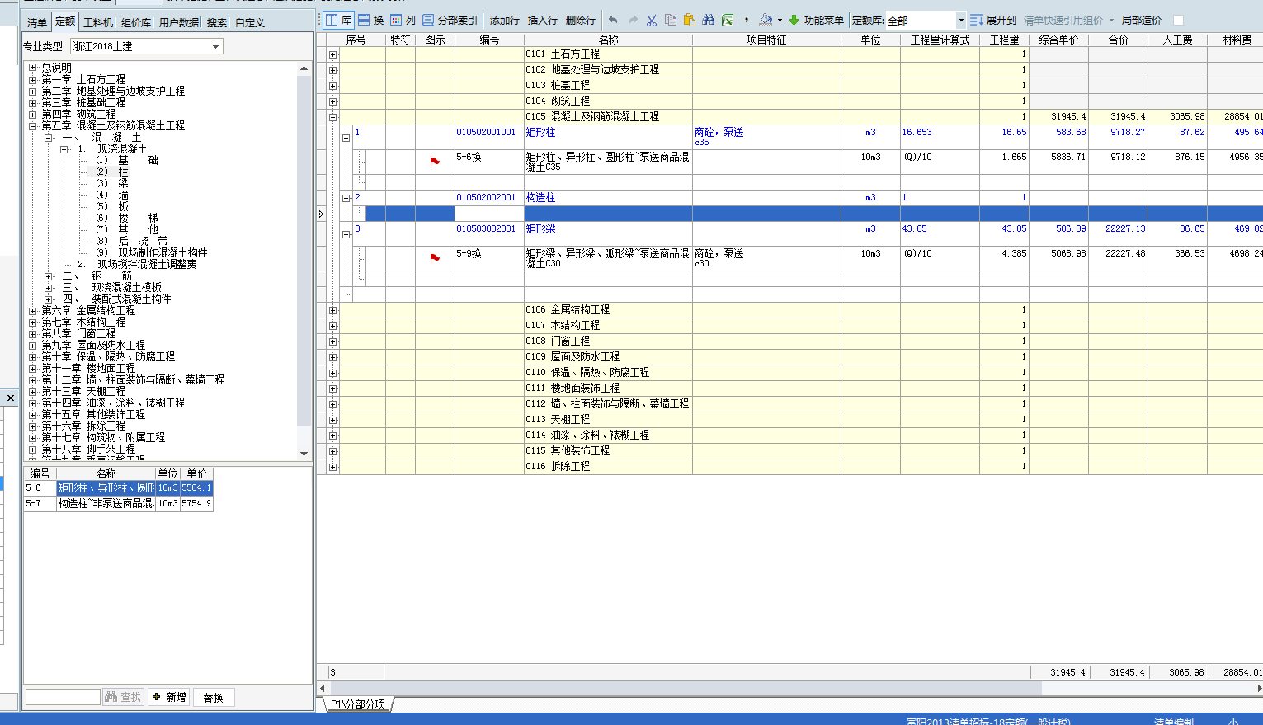Image resolution: width=1263 pixels, height=725 pixels.
Task: Click the 局部造价 toolbar button
Action: pos(1141,20)
